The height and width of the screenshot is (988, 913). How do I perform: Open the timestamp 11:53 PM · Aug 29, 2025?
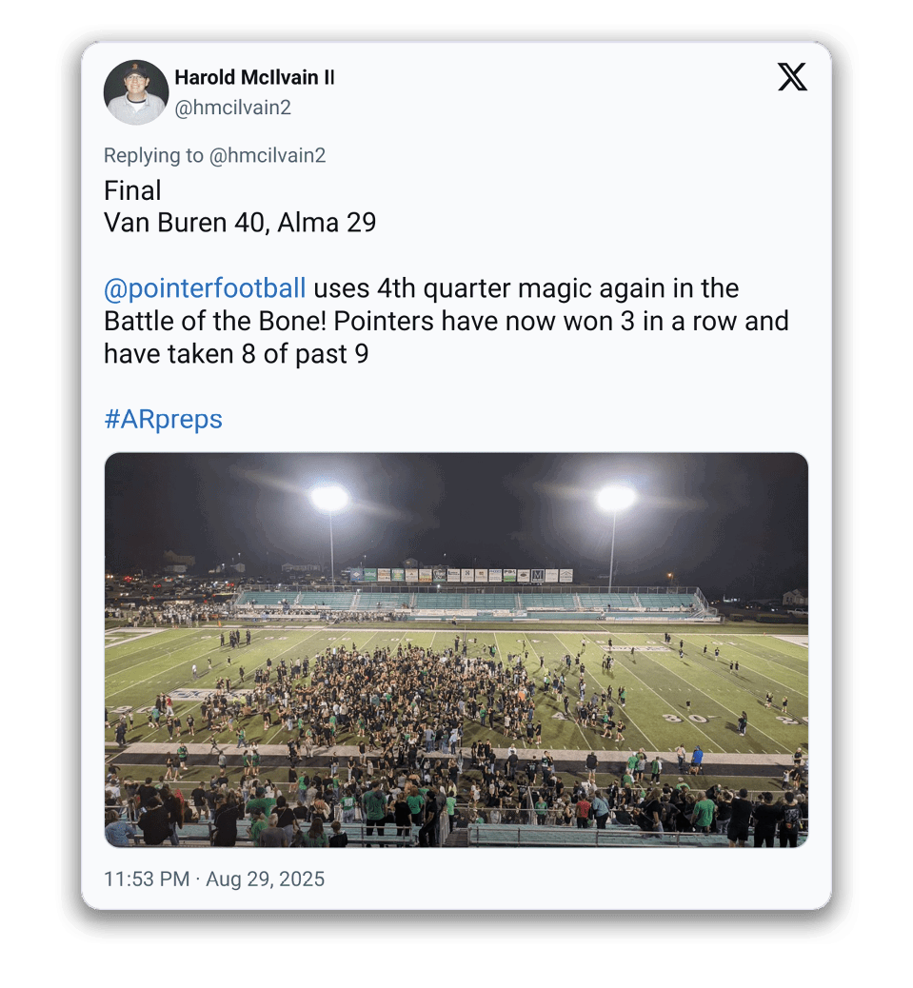[214, 879]
